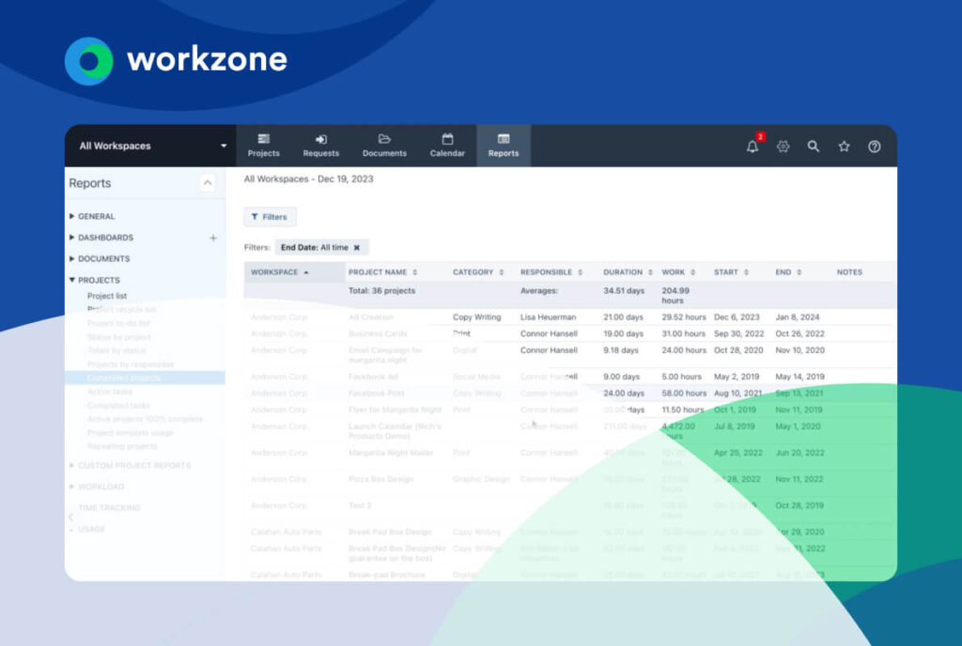Select the Jul 8, 2019 start date
Screen dimensions: 962x646
pyautogui.click(x=734, y=426)
